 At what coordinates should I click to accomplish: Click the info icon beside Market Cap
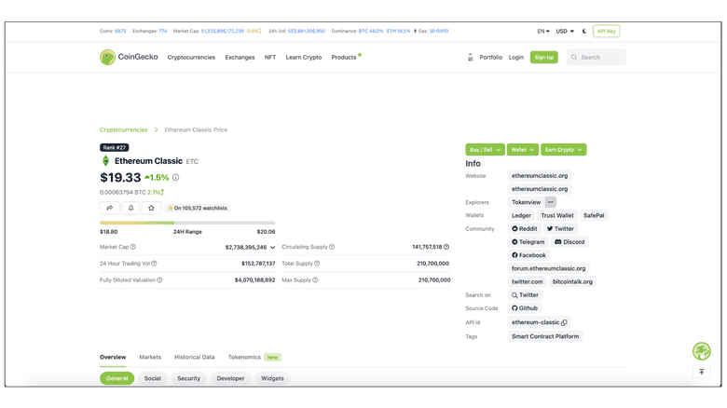point(133,247)
